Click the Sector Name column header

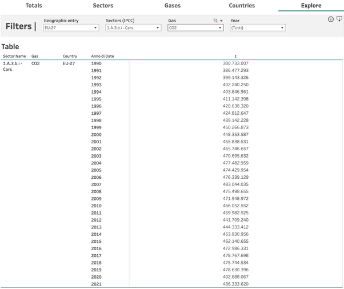(14, 57)
